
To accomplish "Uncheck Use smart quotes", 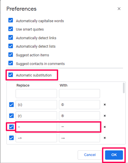I will point(11,29).
